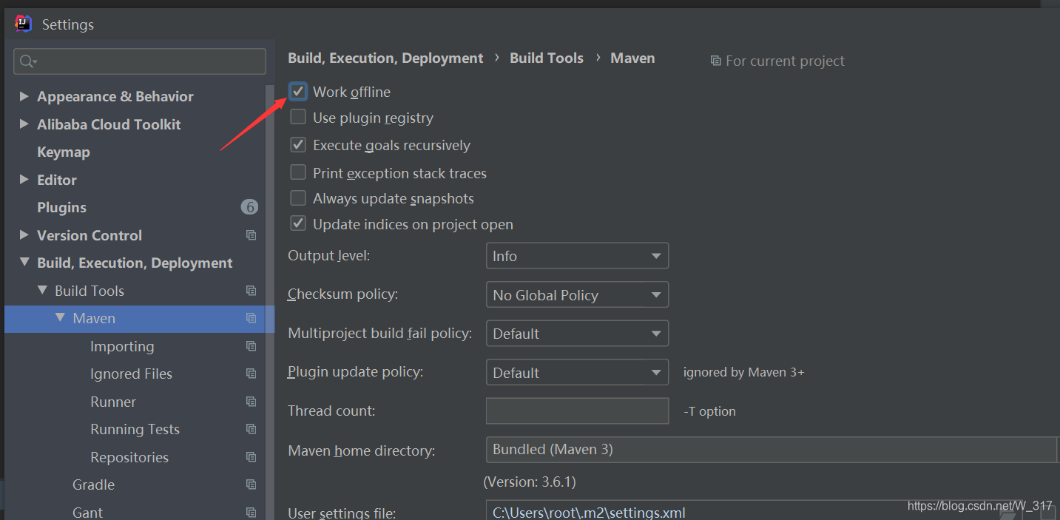1060x520 pixels.
Task: Click the IntelliJ IDEA logo in title bar
Action: pos(23,24)
